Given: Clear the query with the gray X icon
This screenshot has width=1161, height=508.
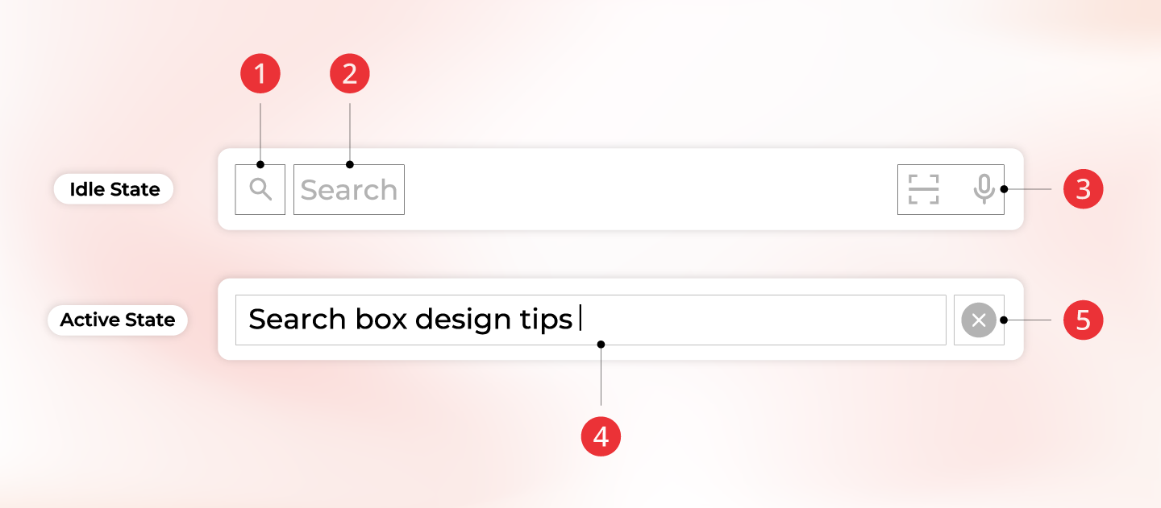Looking at the screenshot, I should (979, 320).
